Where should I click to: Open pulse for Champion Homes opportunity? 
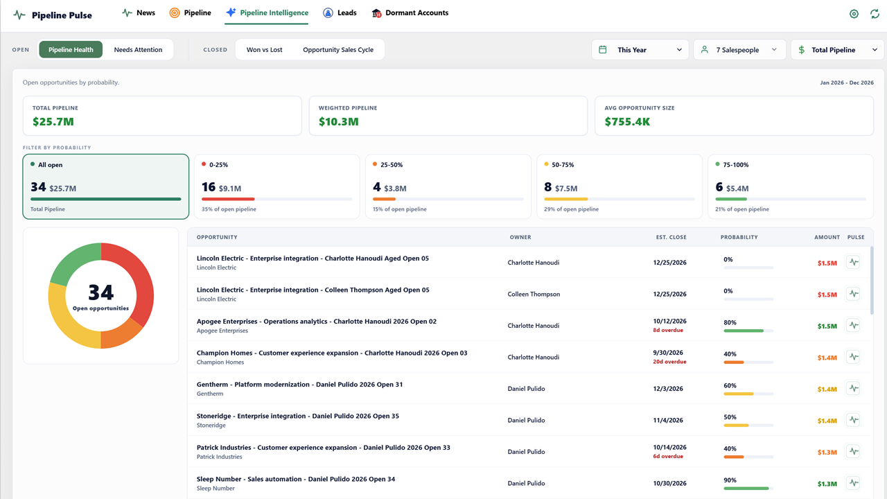coord(853,357)
